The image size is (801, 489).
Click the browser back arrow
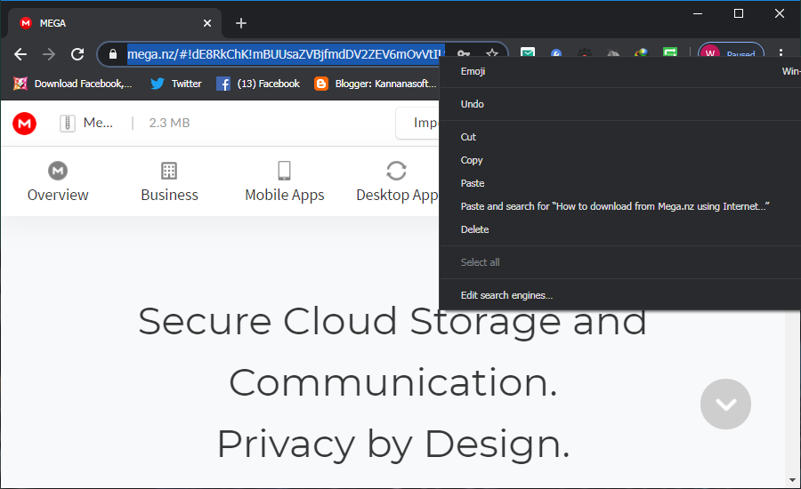[20, 54]
